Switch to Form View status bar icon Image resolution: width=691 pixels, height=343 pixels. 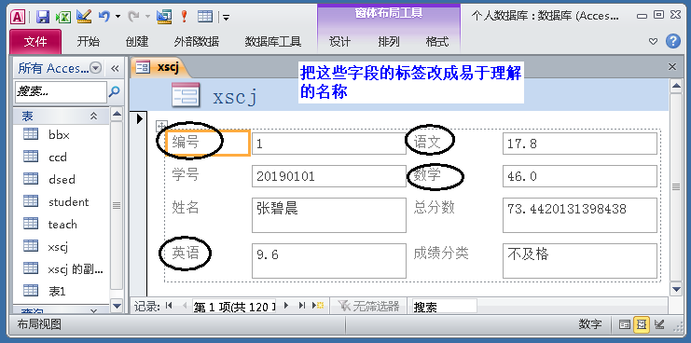pyautogui.click(x=624, y=325)
